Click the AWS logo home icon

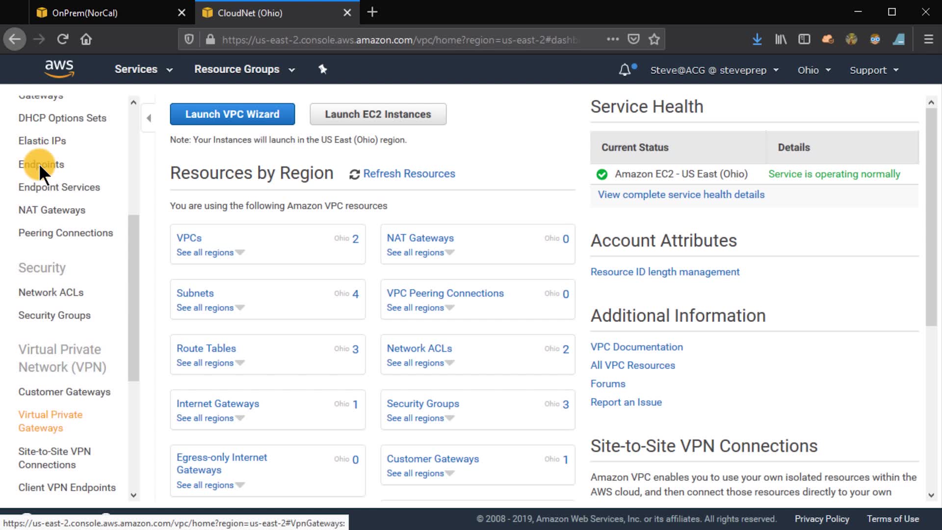pyautogui.click(x=59, y=69)
